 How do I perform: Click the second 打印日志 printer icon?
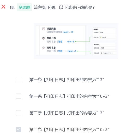click(44, 48)
